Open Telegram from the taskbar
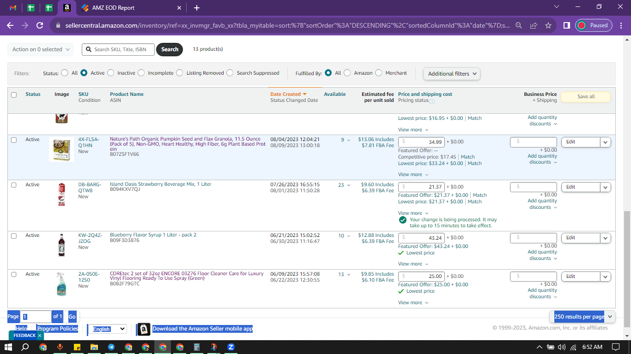The height and width of the screenshot is (354, 631). pyautogui.click(x=111, y=347)
